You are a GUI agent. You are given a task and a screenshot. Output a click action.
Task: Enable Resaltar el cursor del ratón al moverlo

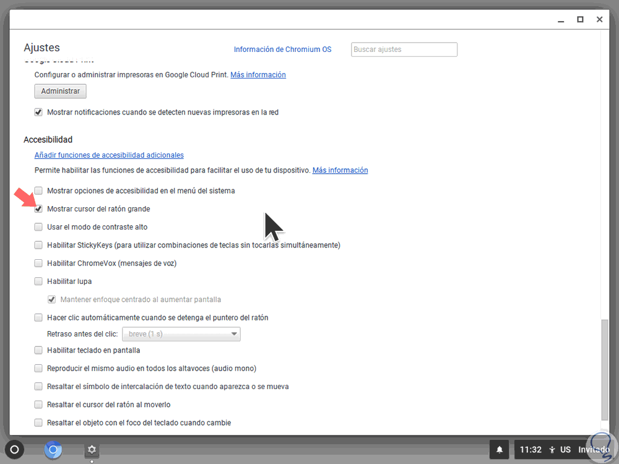tap(38, 405)
